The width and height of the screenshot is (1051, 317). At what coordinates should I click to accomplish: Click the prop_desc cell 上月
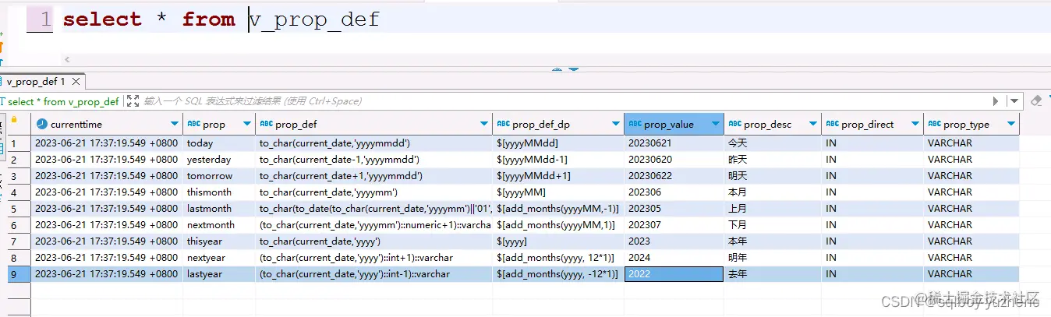click(772, 209)
